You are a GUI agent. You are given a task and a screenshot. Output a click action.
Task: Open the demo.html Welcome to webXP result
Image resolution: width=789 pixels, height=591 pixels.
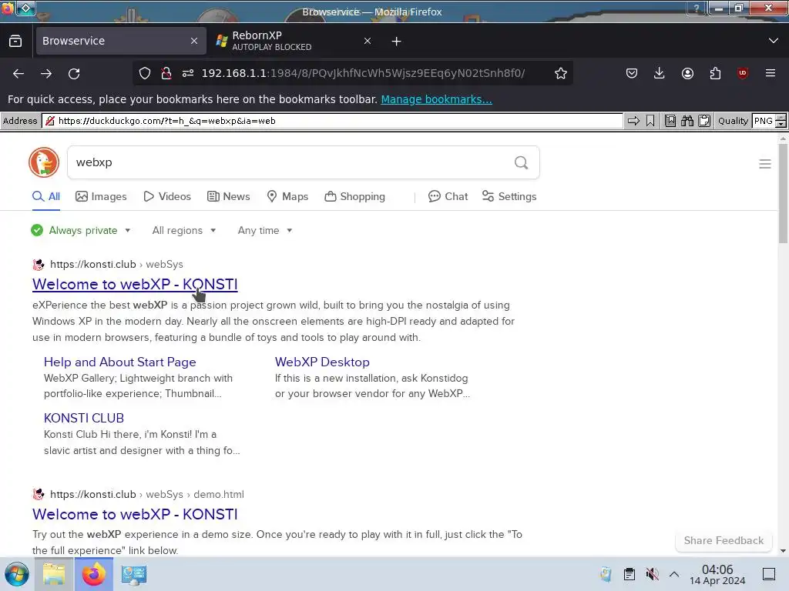135,514
